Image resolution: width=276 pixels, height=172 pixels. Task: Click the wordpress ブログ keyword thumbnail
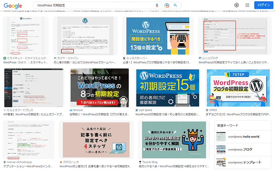221,150
